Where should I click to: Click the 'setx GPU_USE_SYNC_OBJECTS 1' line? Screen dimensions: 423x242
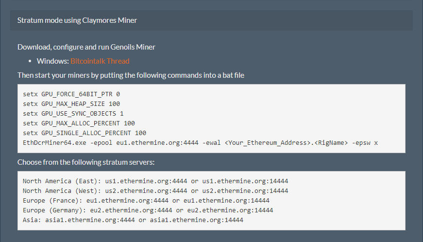click(73, 114)
